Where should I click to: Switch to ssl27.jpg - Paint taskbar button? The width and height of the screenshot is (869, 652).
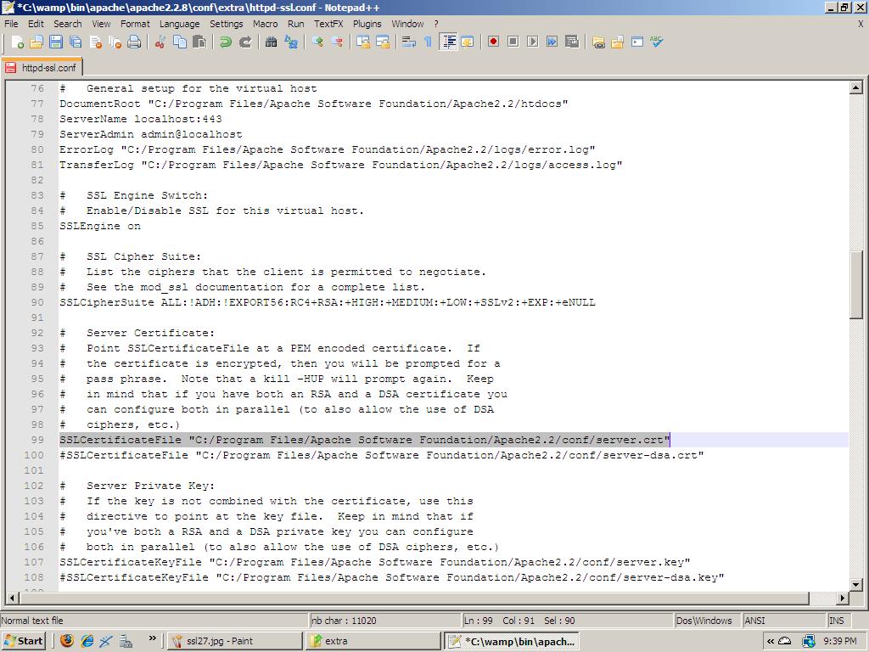[x=234, y=641]
